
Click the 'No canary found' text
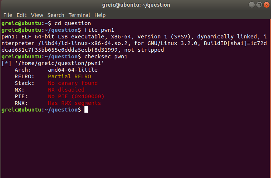(x=73, y=83)
